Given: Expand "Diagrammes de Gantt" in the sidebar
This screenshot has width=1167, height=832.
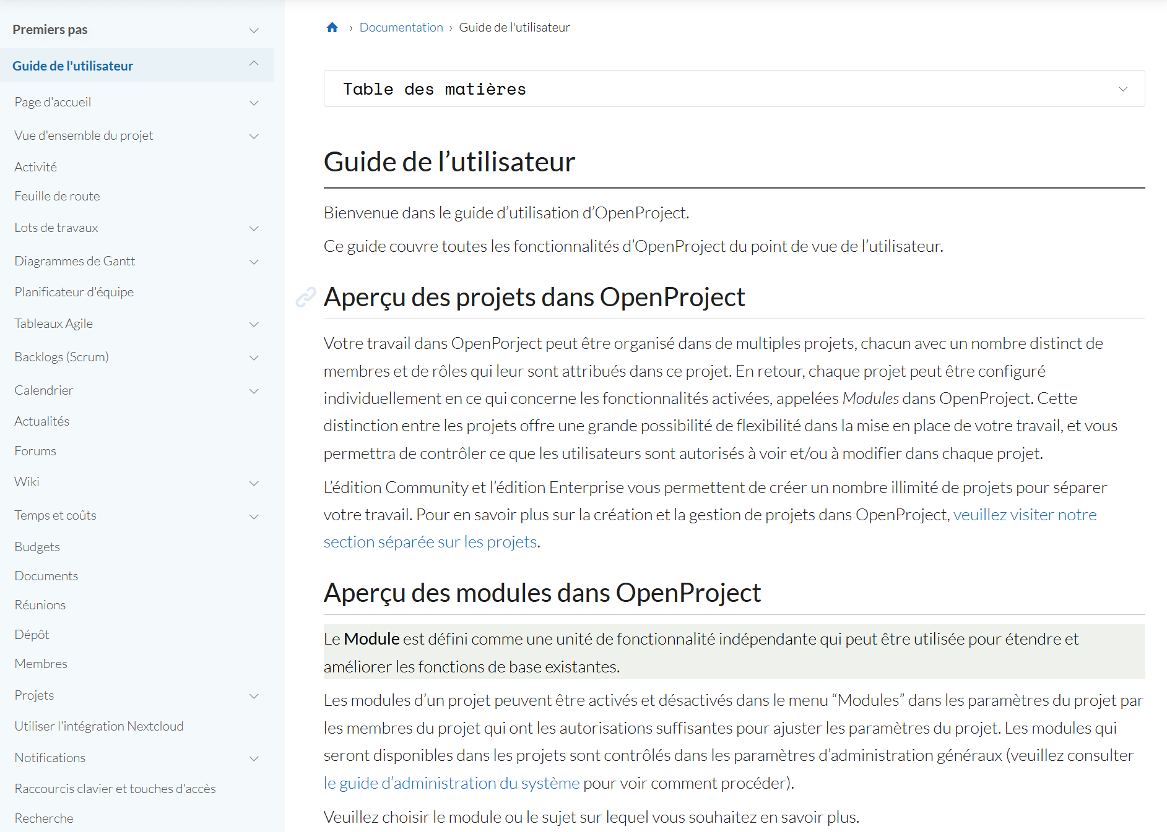Looking at the screenshot, I should point(253,261).
